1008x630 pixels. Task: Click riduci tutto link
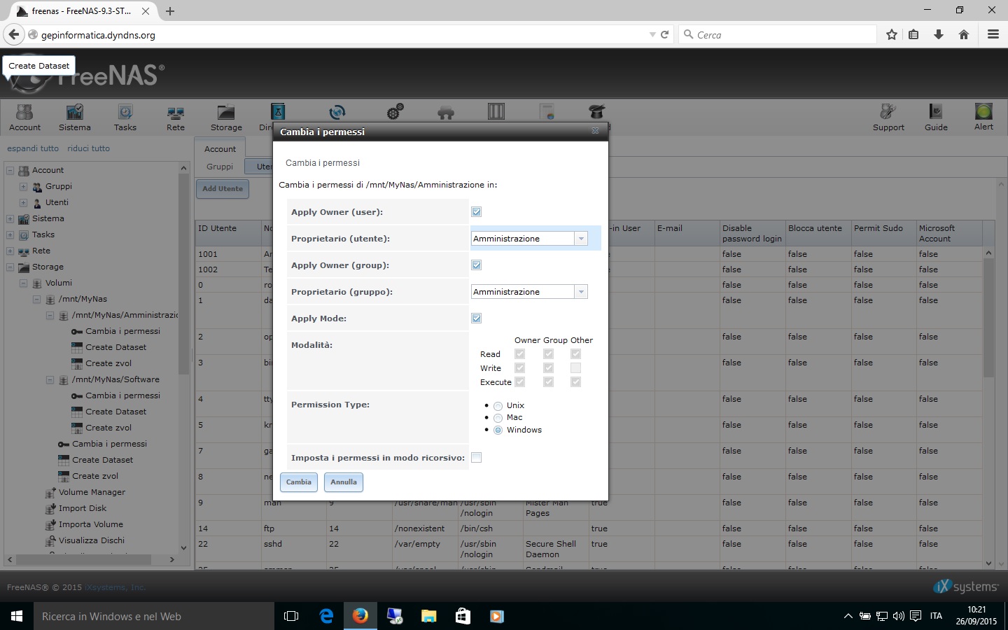coord(88,148)
